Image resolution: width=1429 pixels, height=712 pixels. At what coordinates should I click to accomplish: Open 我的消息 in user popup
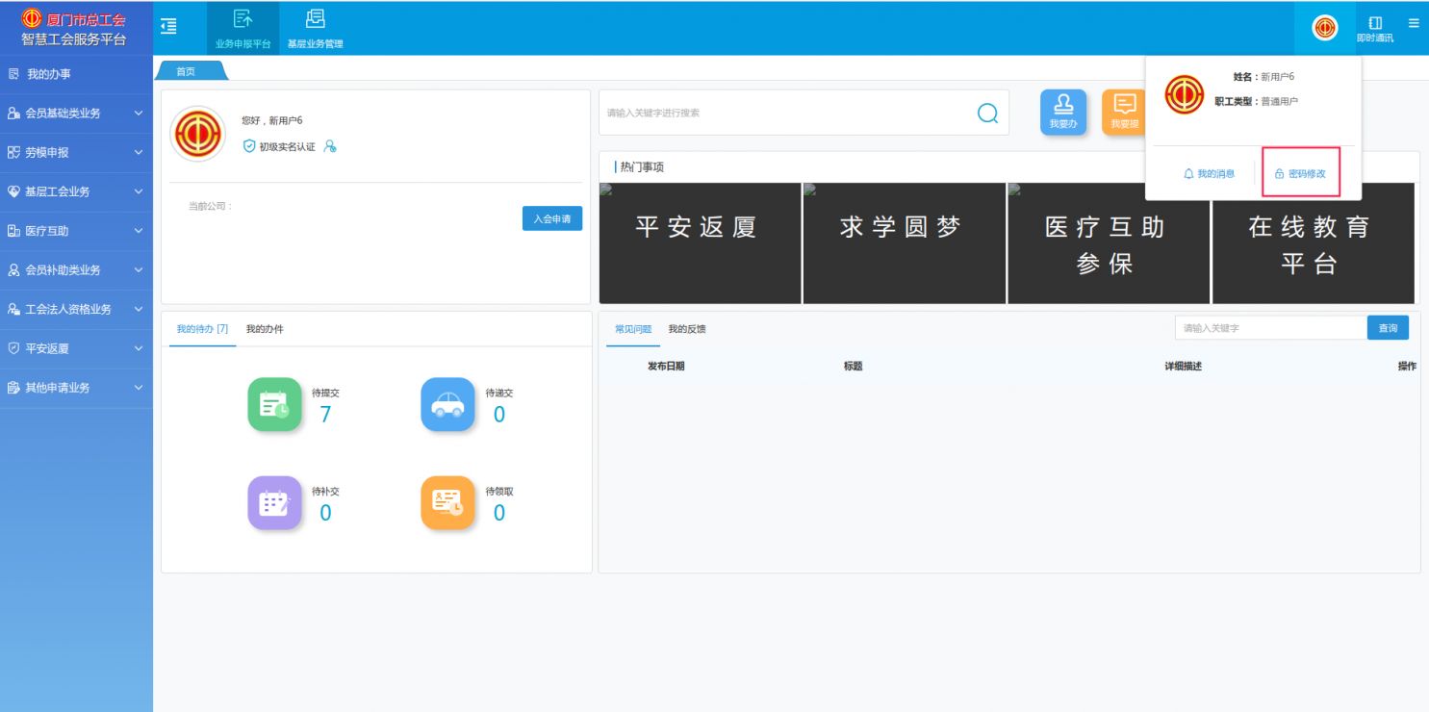coord(1209,174)
